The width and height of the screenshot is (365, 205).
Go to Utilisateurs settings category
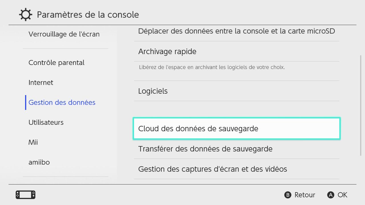pyautogui.click(x=46, y=122)
